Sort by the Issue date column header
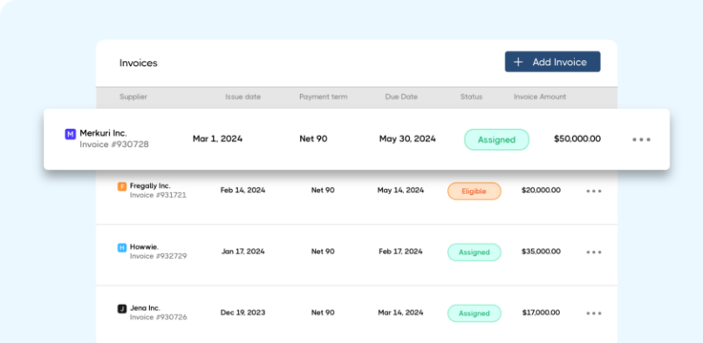 pos(242,97)
